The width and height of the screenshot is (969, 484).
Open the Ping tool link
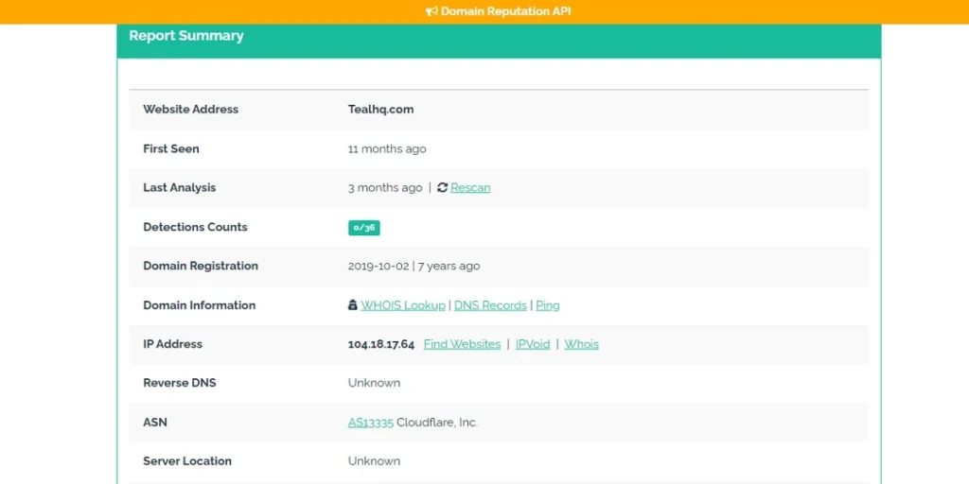(x=548, y=305)
